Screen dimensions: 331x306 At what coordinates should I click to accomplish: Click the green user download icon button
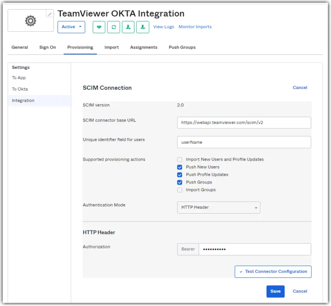point(143,27)
